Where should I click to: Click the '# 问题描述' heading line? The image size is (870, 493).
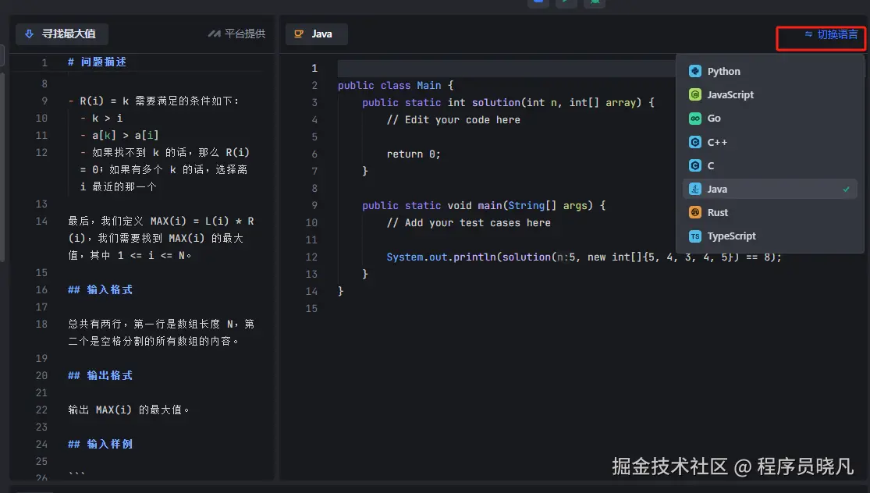97,62
